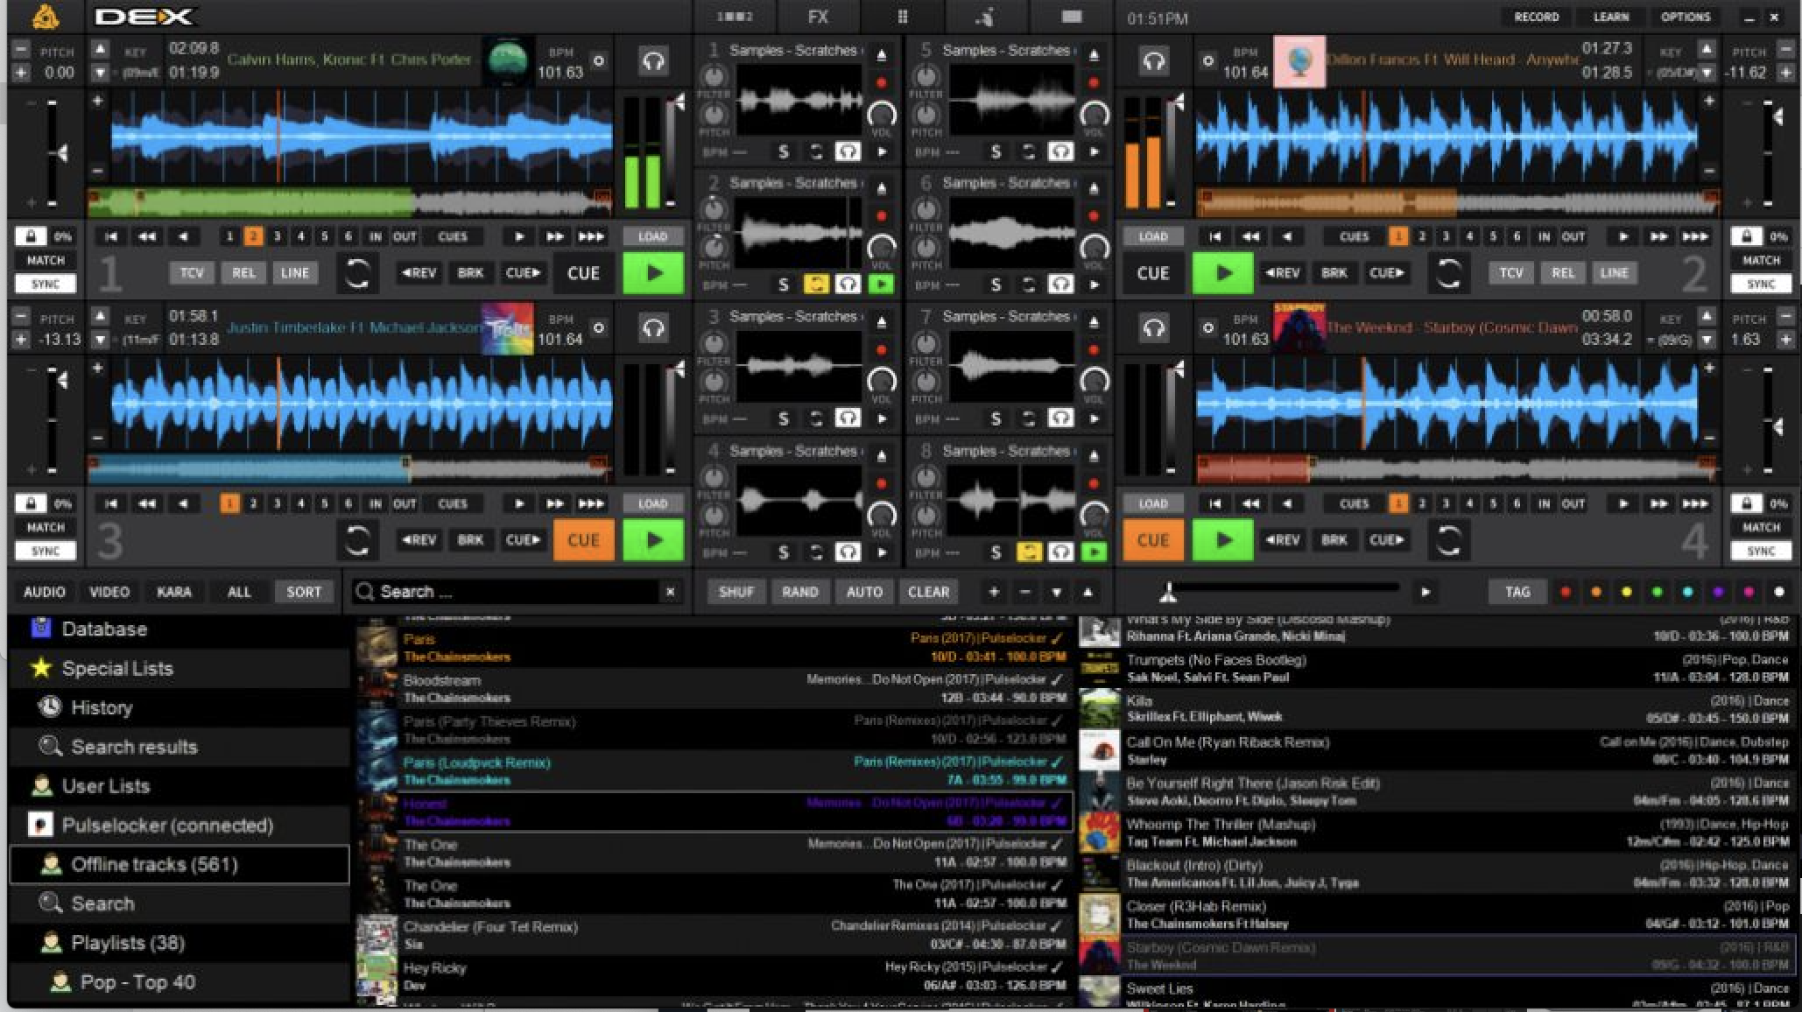Expand sample slot 1 dropdown arrow
The image size is (1802, 1012).
point(882,55)
